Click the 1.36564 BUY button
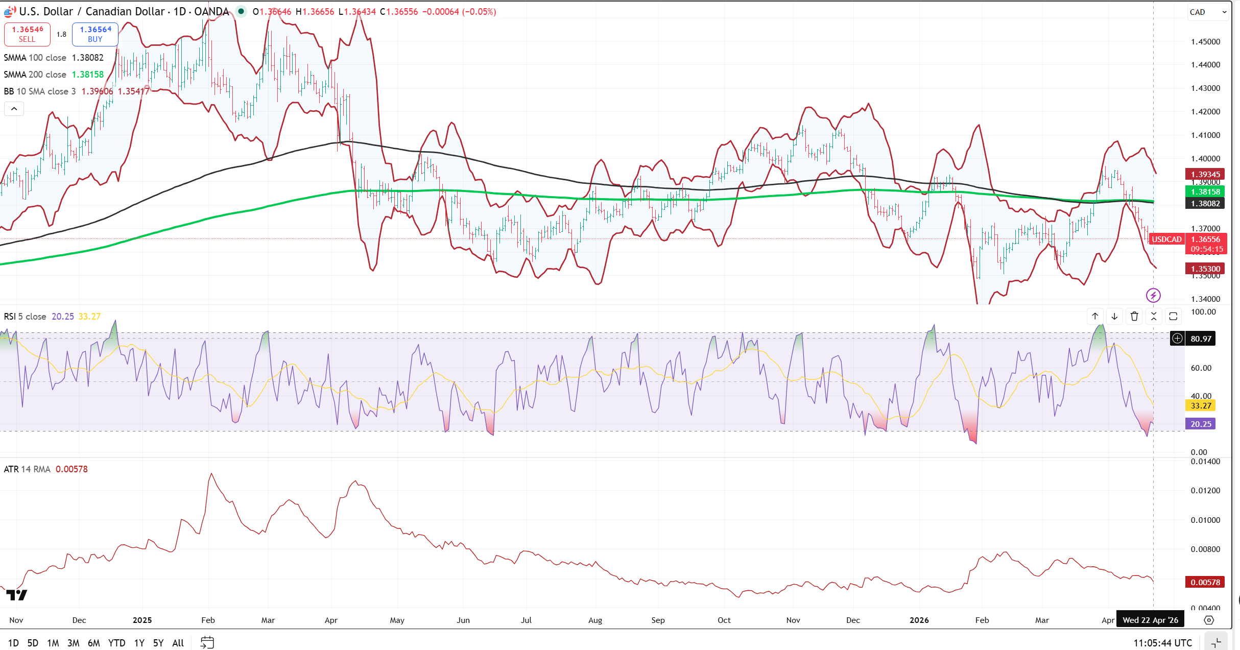The image size is (1240, 650). click(x=95, y=34)
